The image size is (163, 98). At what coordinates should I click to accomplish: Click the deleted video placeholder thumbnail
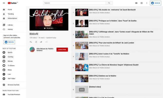(x=82, y=90)
